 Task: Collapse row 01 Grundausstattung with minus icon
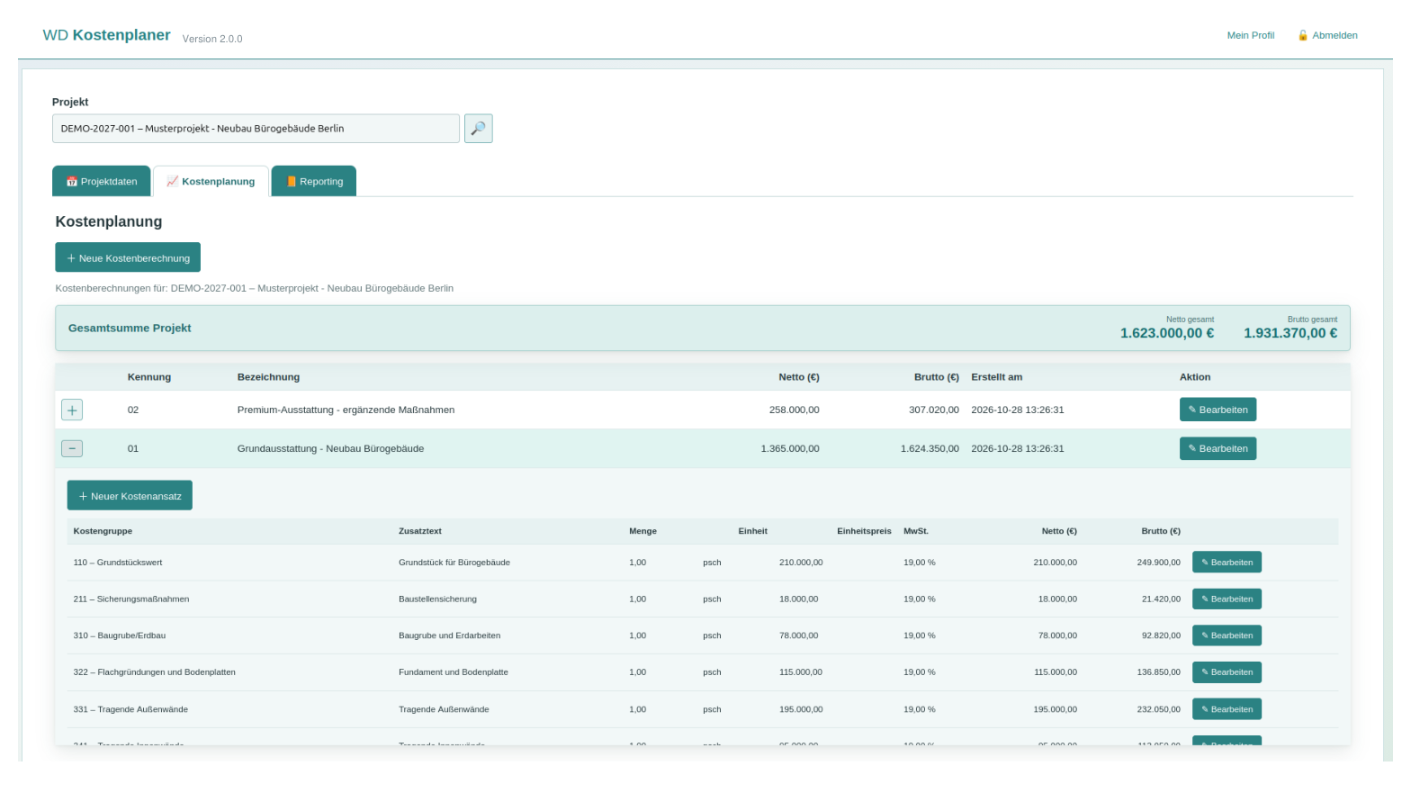(72, 448)
